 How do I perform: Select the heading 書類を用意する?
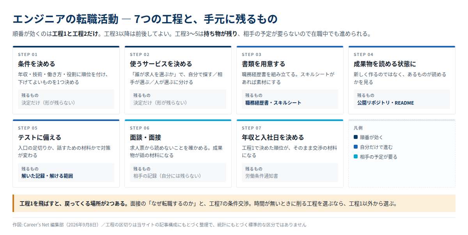[264, 64]
